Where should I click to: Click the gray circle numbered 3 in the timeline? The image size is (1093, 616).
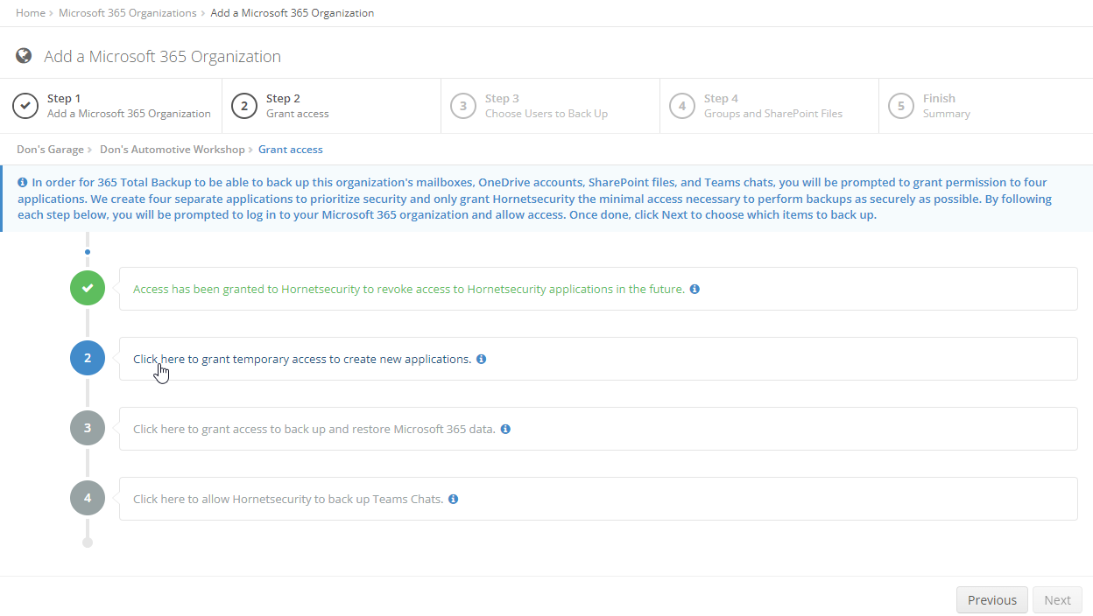[88, 428]
